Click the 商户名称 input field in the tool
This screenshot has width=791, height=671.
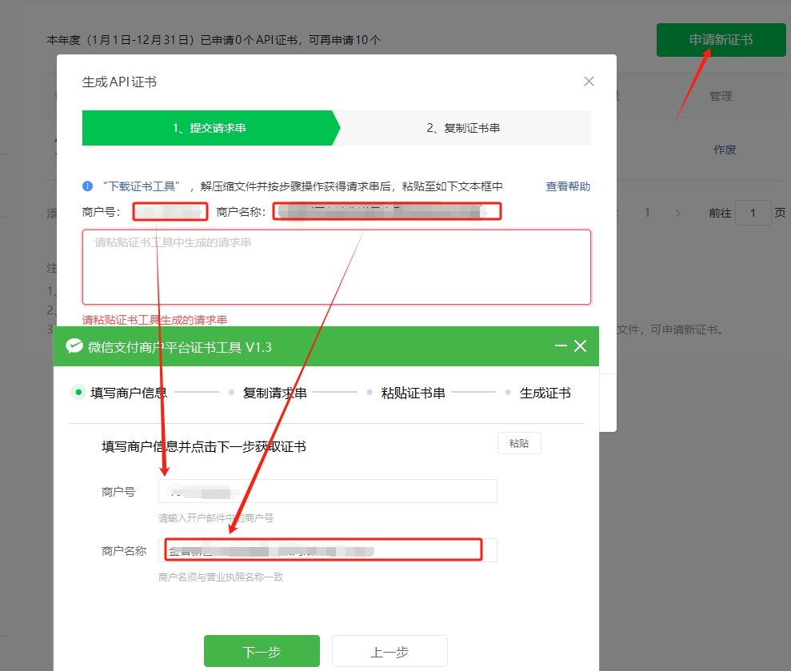tap(328, 550)
